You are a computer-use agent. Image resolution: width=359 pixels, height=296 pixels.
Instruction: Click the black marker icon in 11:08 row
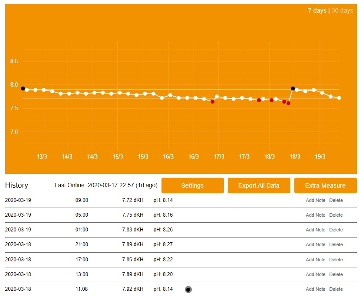pyautogui.click(x=188, y=289)
